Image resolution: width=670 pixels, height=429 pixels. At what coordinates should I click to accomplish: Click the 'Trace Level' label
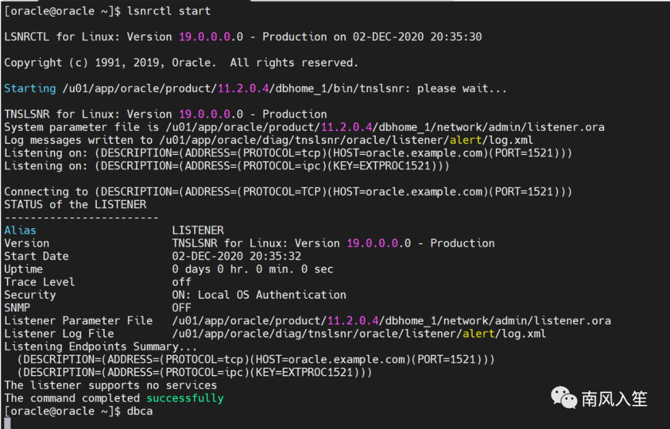39,282
